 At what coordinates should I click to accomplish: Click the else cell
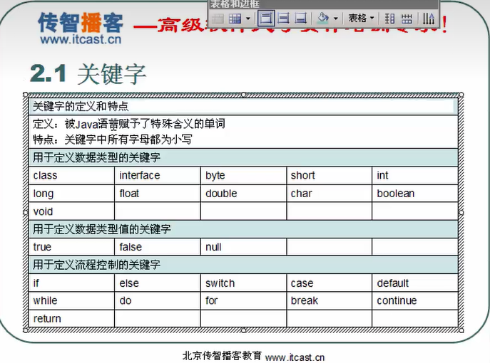pyautogui.click(x=158, y=283)
